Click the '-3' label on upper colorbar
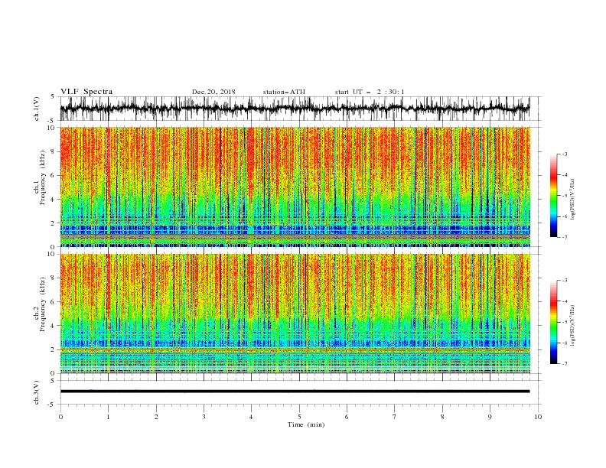 (564, 154)
